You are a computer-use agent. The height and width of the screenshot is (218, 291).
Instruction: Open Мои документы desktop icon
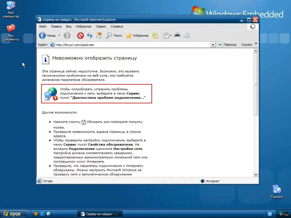point(11,33)
